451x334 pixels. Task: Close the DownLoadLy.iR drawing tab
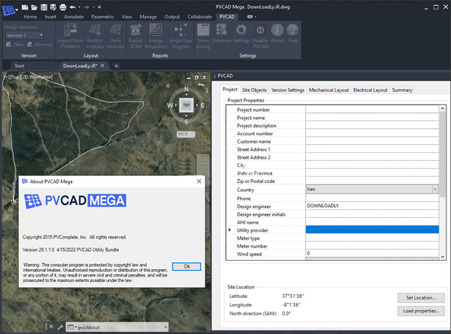point(102,65)
